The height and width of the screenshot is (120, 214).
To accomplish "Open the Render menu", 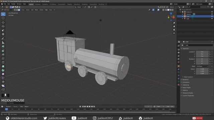I will point(13,4).
